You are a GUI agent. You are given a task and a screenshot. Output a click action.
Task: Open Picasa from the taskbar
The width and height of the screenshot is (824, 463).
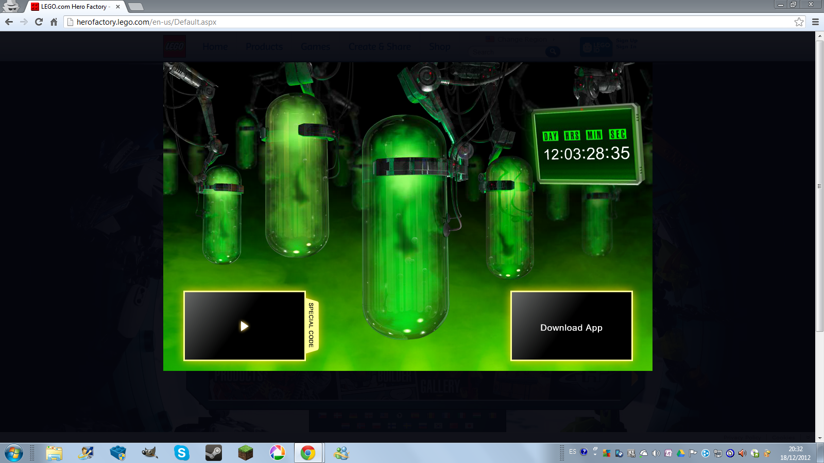277,453
